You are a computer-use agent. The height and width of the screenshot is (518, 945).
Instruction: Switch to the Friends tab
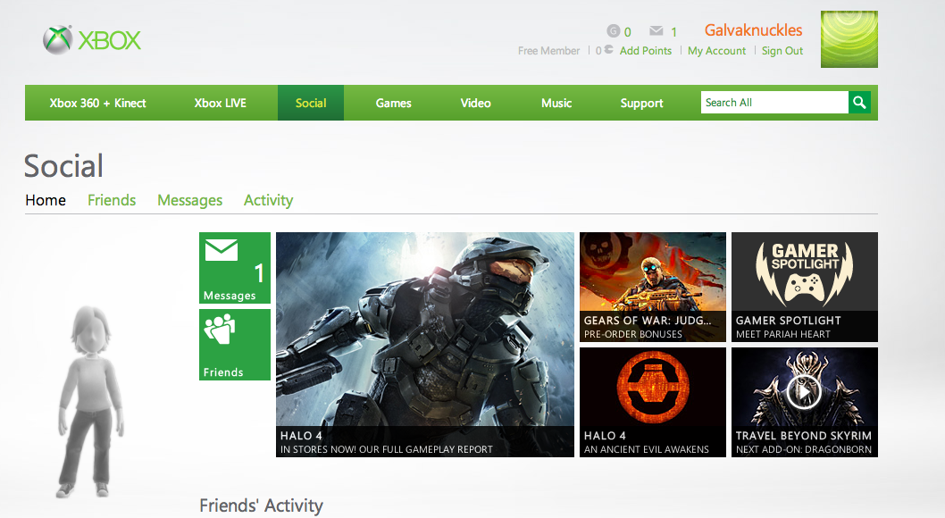[112, 200]
